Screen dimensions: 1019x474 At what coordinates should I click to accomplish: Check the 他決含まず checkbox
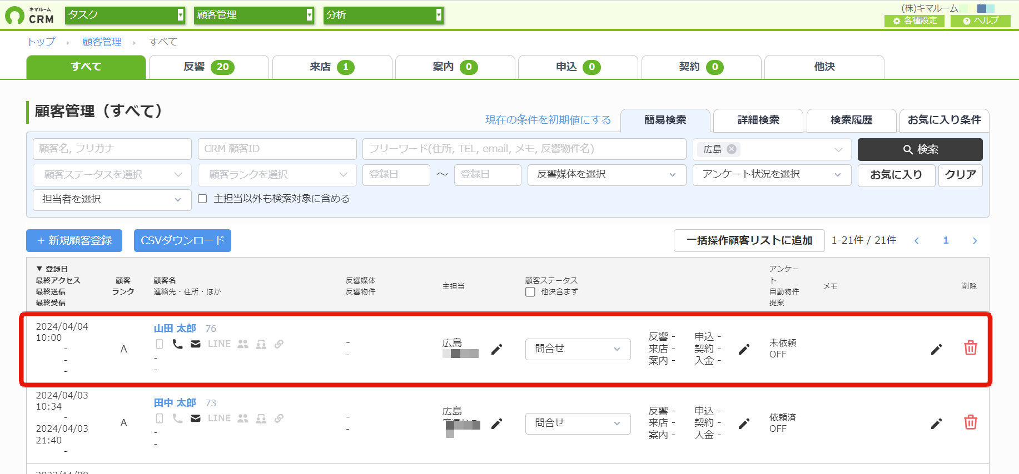530,292
